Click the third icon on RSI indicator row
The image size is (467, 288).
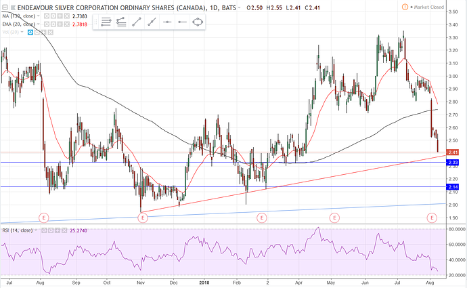[x=58, y=230]
